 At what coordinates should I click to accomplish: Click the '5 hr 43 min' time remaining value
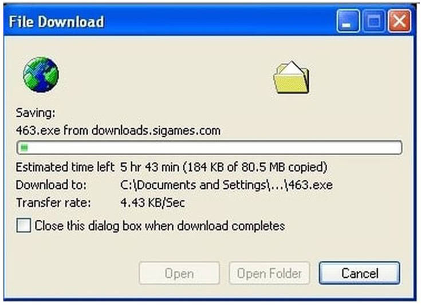point(149,167)
